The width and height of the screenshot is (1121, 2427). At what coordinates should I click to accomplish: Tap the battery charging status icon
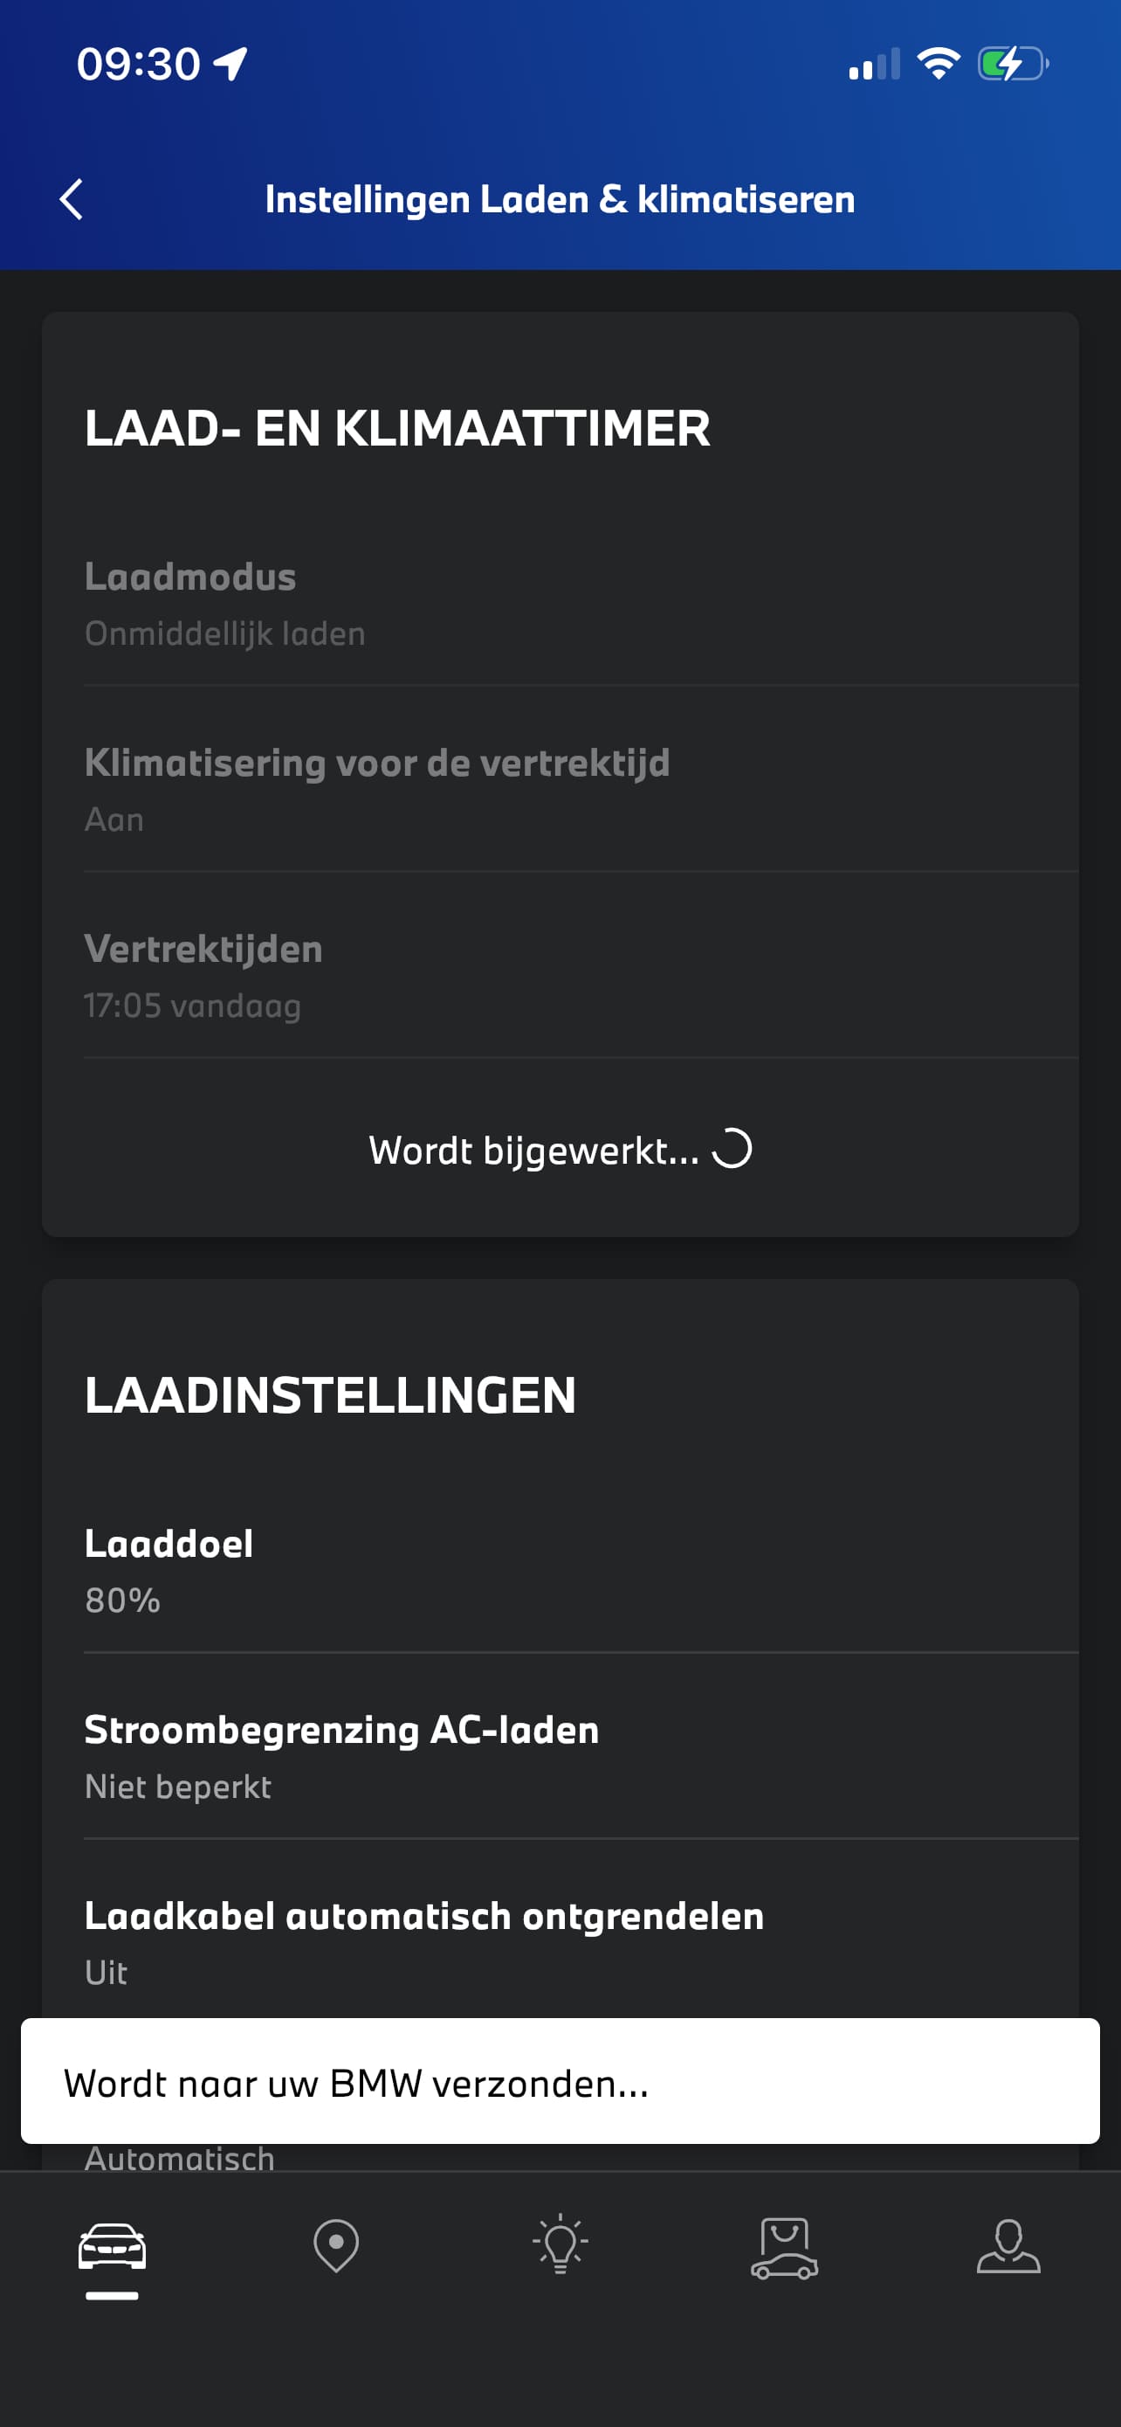pyautogui.click(x=1013, y=64)
